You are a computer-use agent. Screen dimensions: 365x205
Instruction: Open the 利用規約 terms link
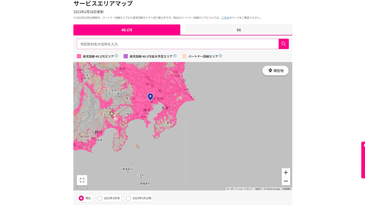(287, 188)
